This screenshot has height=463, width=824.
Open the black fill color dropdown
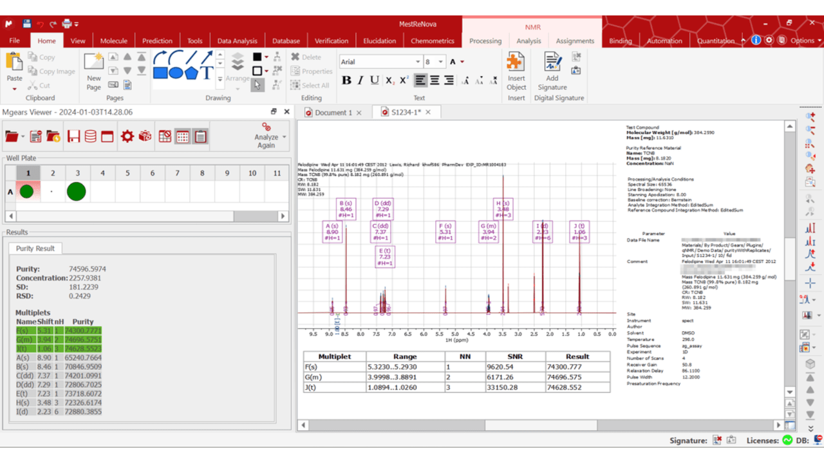click(x=266, y=57)
